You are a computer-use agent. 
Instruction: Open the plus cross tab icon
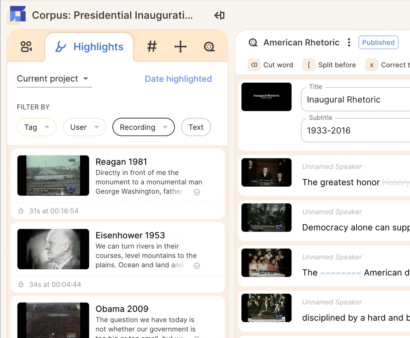pos(180,47)
